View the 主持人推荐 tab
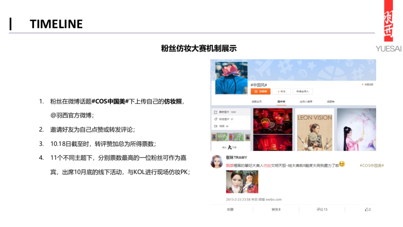This screenshot has width=403, height=227. tap(306, 102)
